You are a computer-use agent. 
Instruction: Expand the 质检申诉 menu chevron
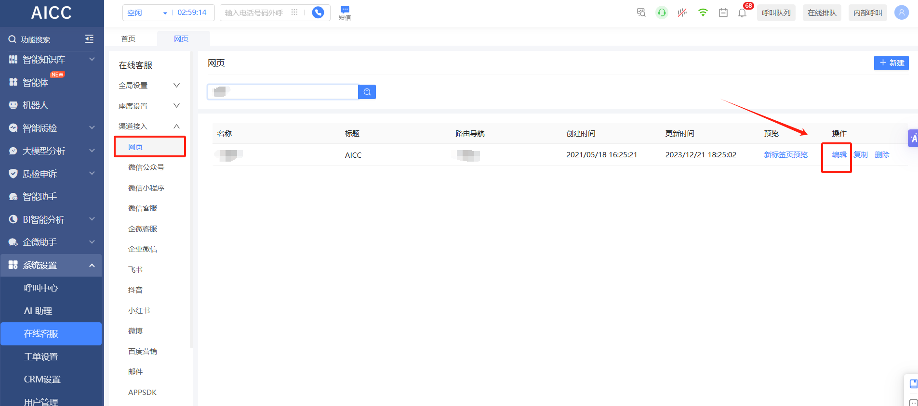point(92,174)
